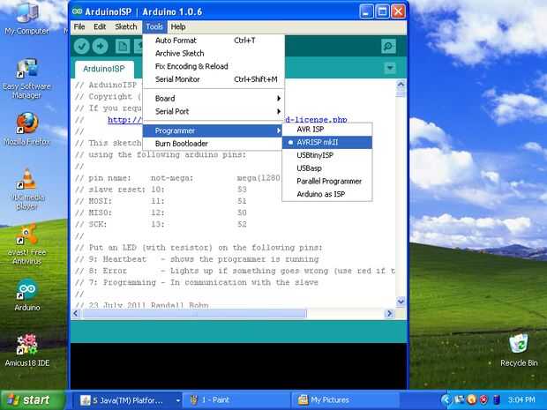Screen dimensions: 547x410
Task: Select Arduino as ISP programmer
Action: click(327, 194)
